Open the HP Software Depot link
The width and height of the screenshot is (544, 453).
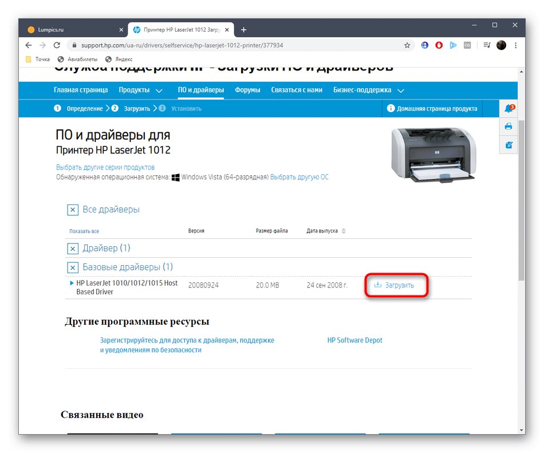point(354,340)
